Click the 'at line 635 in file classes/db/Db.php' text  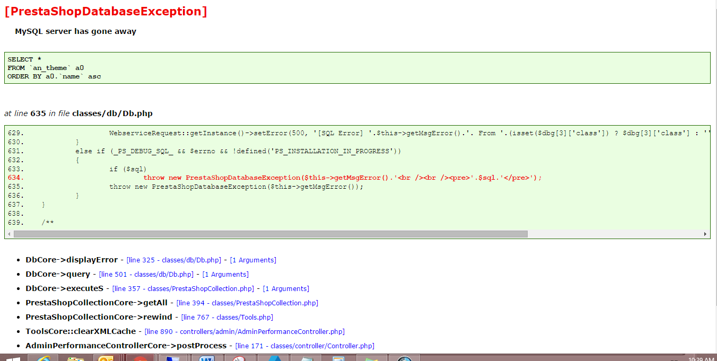pos(78,113)
